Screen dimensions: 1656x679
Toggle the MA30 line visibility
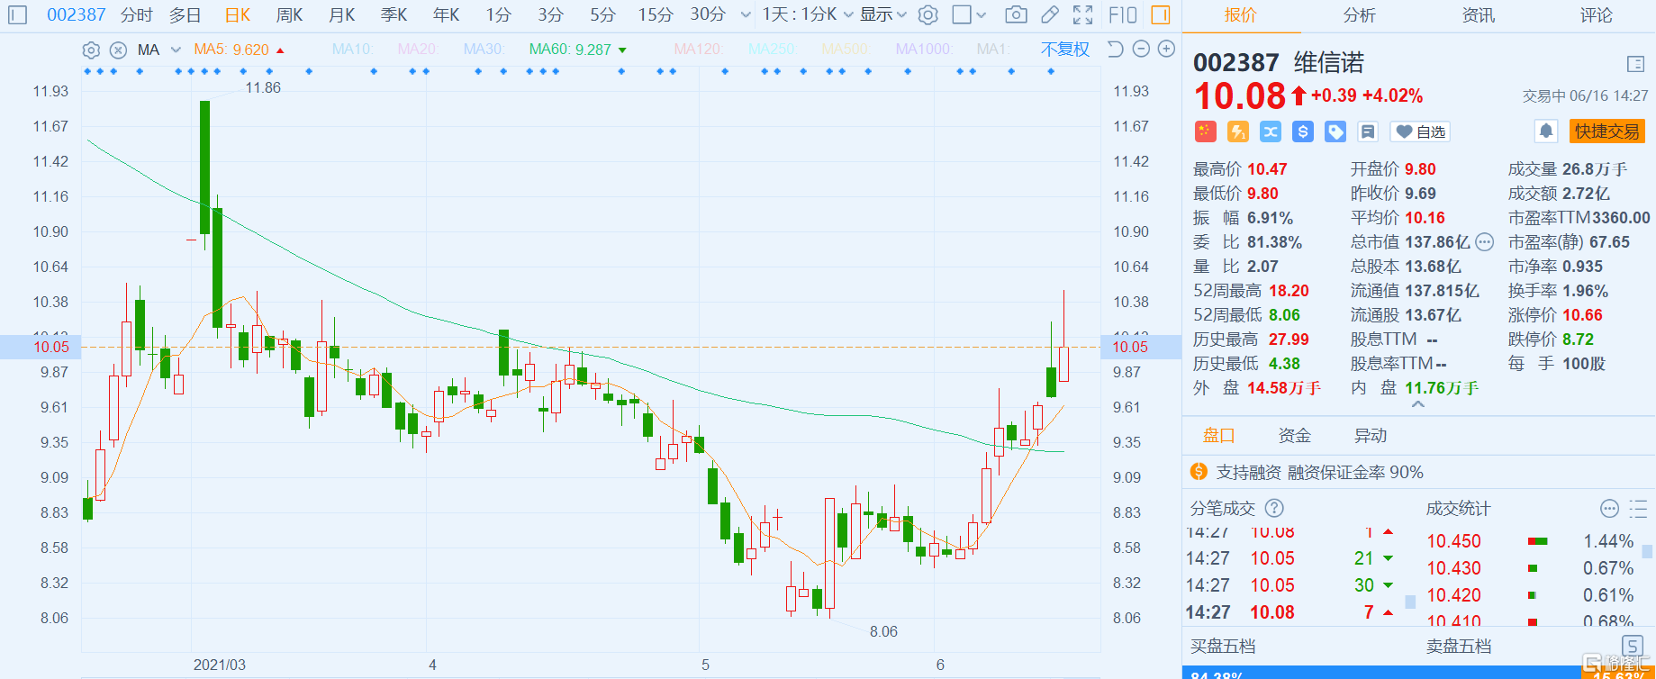coord(484,50)
